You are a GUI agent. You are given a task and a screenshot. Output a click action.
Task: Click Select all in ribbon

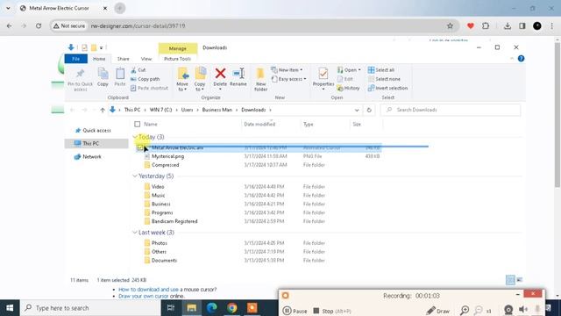(x=381, y=70)
